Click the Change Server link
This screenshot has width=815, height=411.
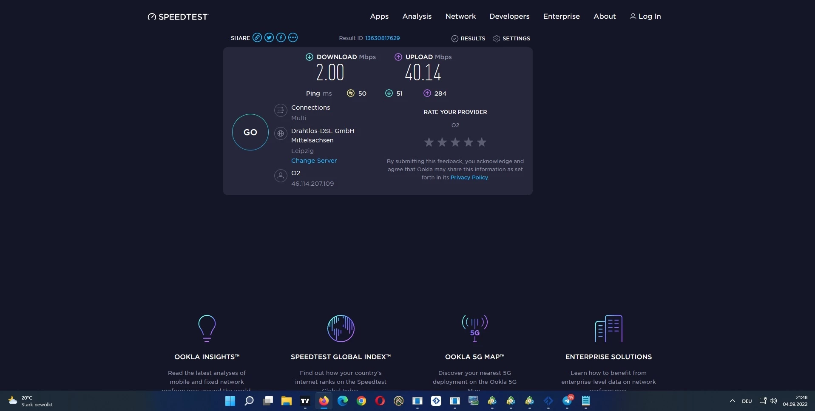point(314,161)
